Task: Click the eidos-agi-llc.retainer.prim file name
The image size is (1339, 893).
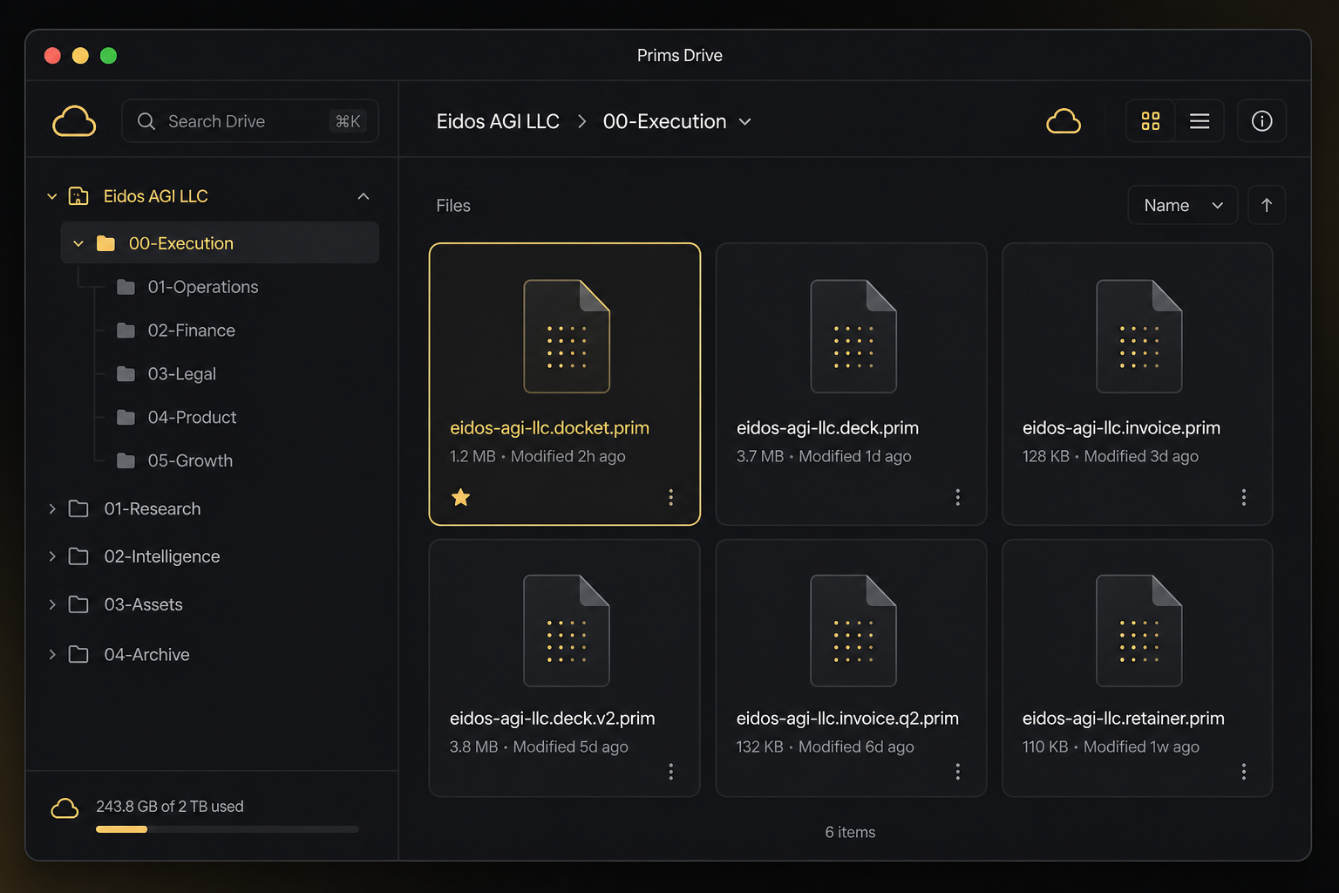Action: coord(1123,719)
